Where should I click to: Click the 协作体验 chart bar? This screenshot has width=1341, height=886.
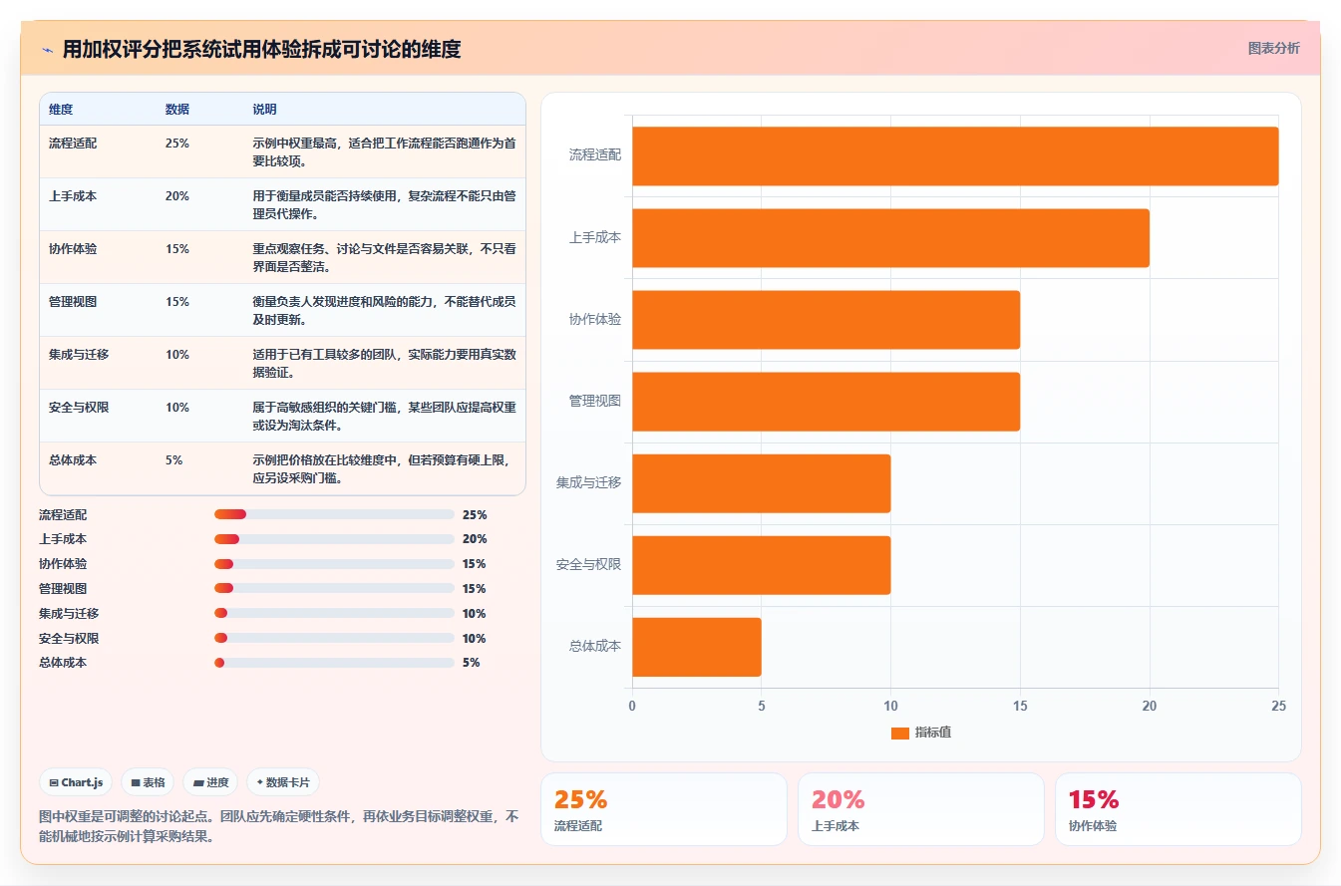pos(826,319)
